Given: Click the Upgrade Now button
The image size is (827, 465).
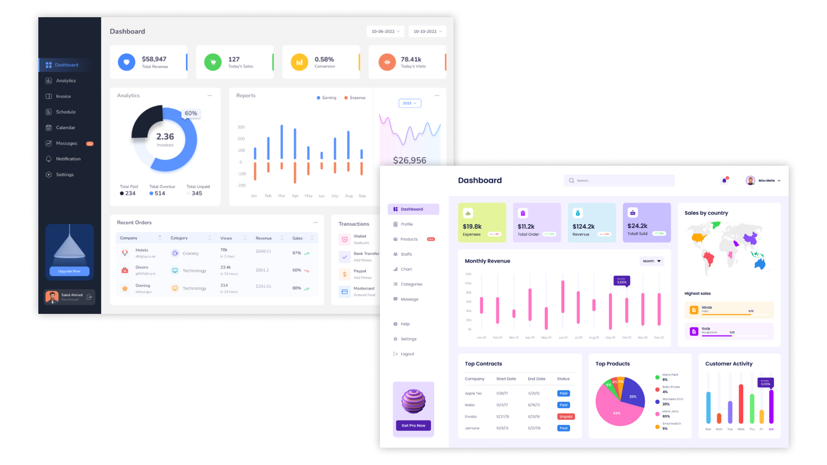Looking at the screenshot, I should click(x=69, y=271).
